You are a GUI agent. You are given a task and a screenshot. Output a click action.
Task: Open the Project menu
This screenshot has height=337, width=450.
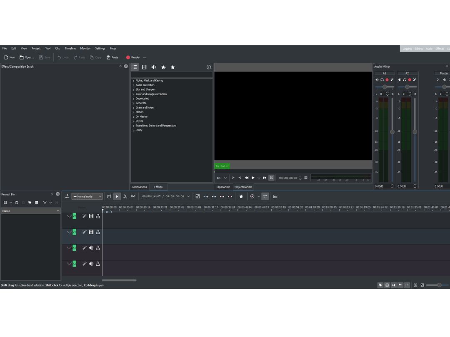point(36,48)
